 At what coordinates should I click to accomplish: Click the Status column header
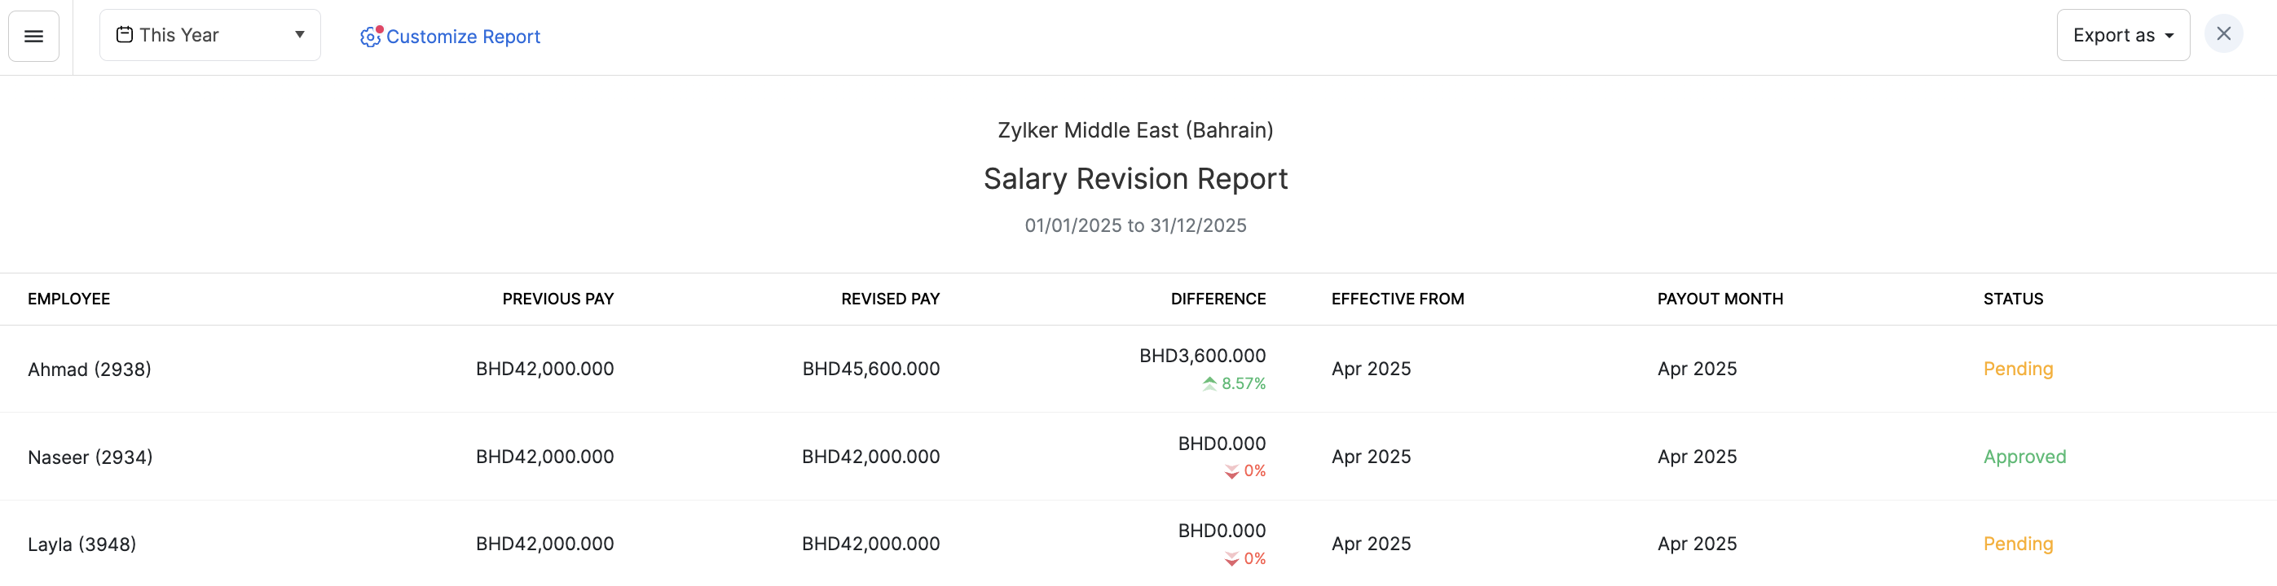[x=2013, y=300]
